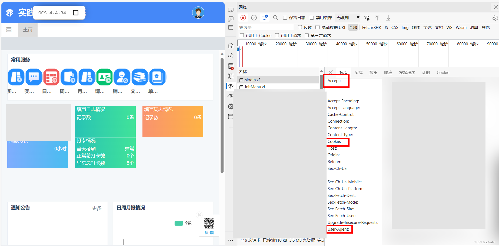
Task: Click into the 筛选器 filter input field
Action: pyautogui.click(x=266, y=27)
